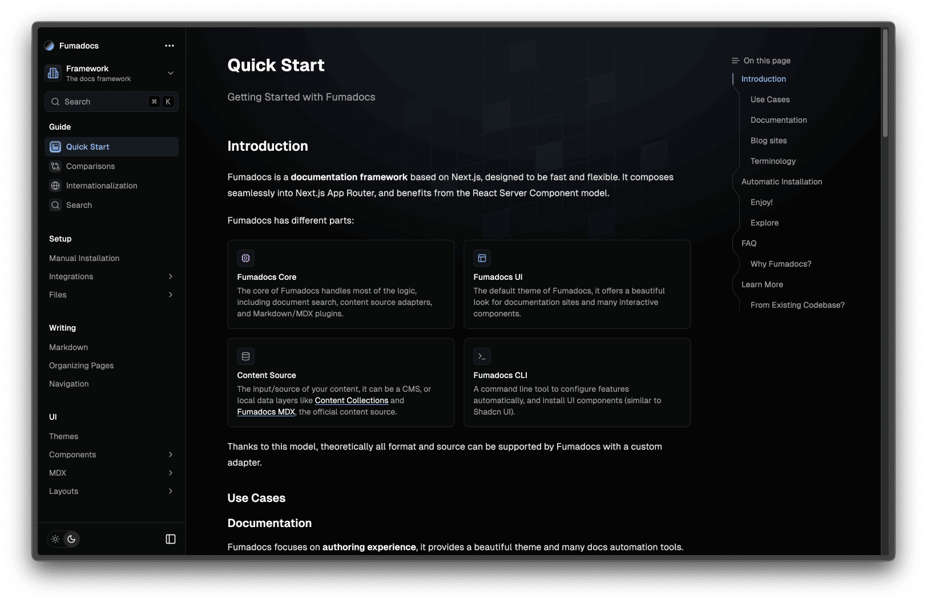Switch to light theme sun icon

(x=55, y=539)
